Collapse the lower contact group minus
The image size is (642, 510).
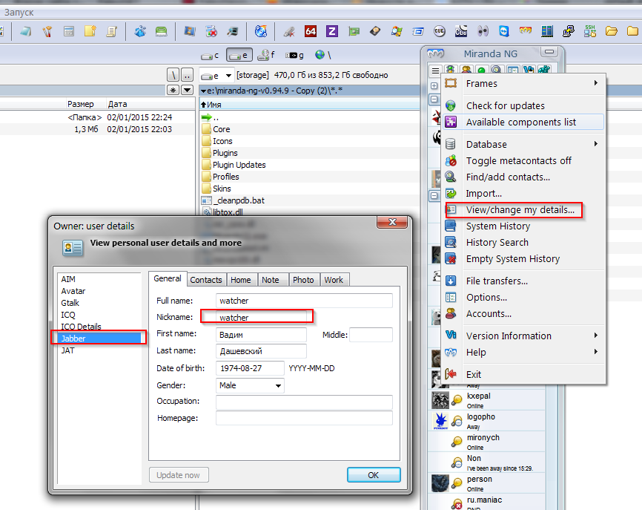click(434, 195)
